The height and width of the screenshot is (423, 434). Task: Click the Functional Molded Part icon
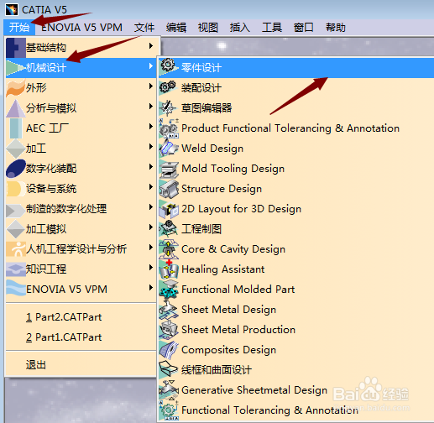[169, 290]
